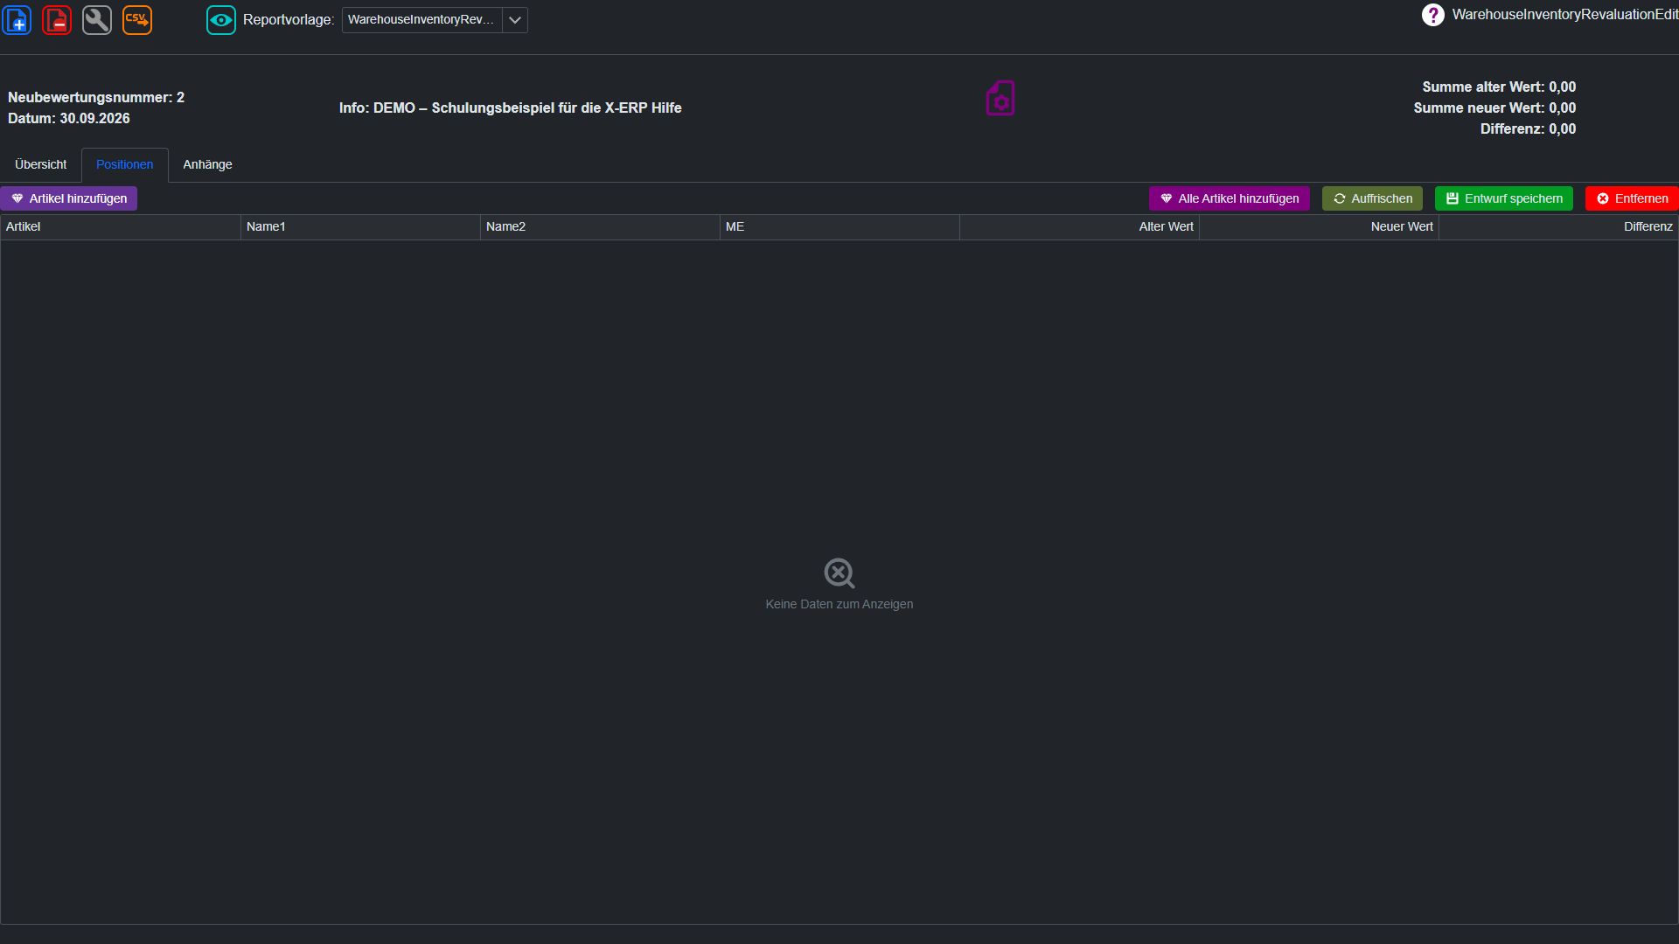Click Artikel hinzufügen button
Image resolution: width=1679 pixels, height=944 pixels.
[69, 198]
